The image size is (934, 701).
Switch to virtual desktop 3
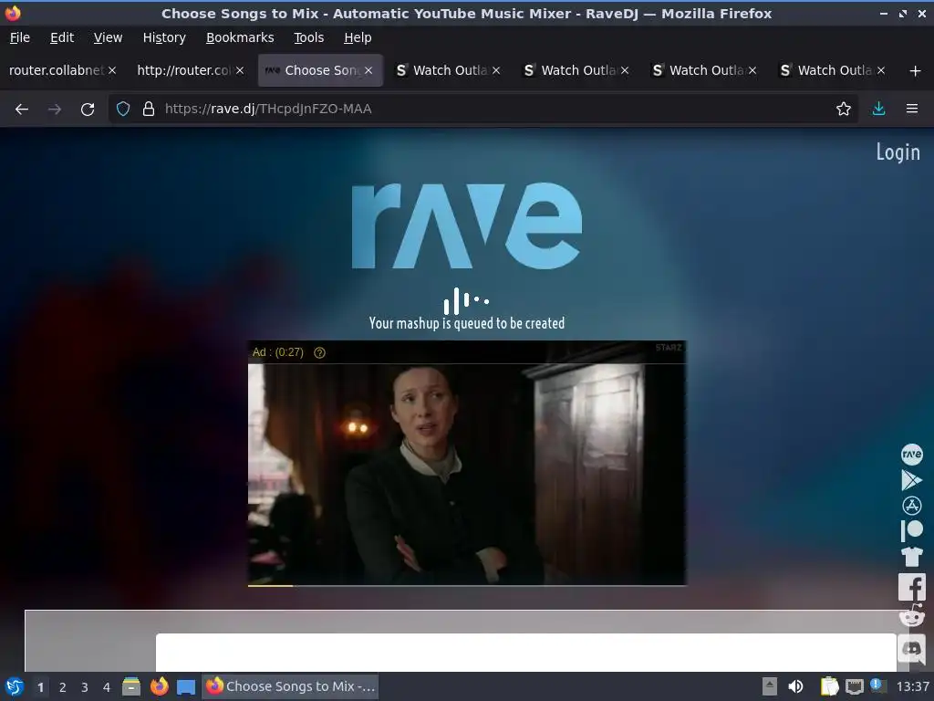(85, 687)
